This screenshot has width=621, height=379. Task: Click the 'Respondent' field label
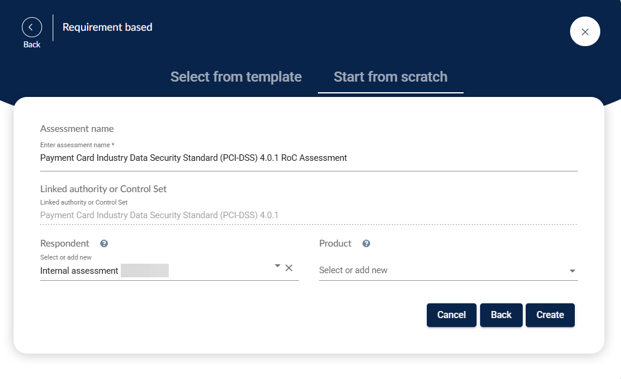coord(65,244)
